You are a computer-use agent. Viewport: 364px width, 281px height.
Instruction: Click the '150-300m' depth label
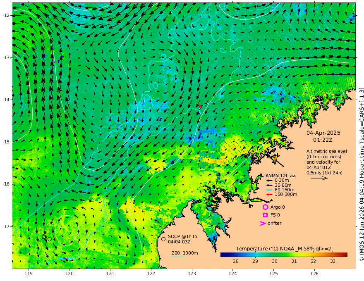(x=286, y=195)
